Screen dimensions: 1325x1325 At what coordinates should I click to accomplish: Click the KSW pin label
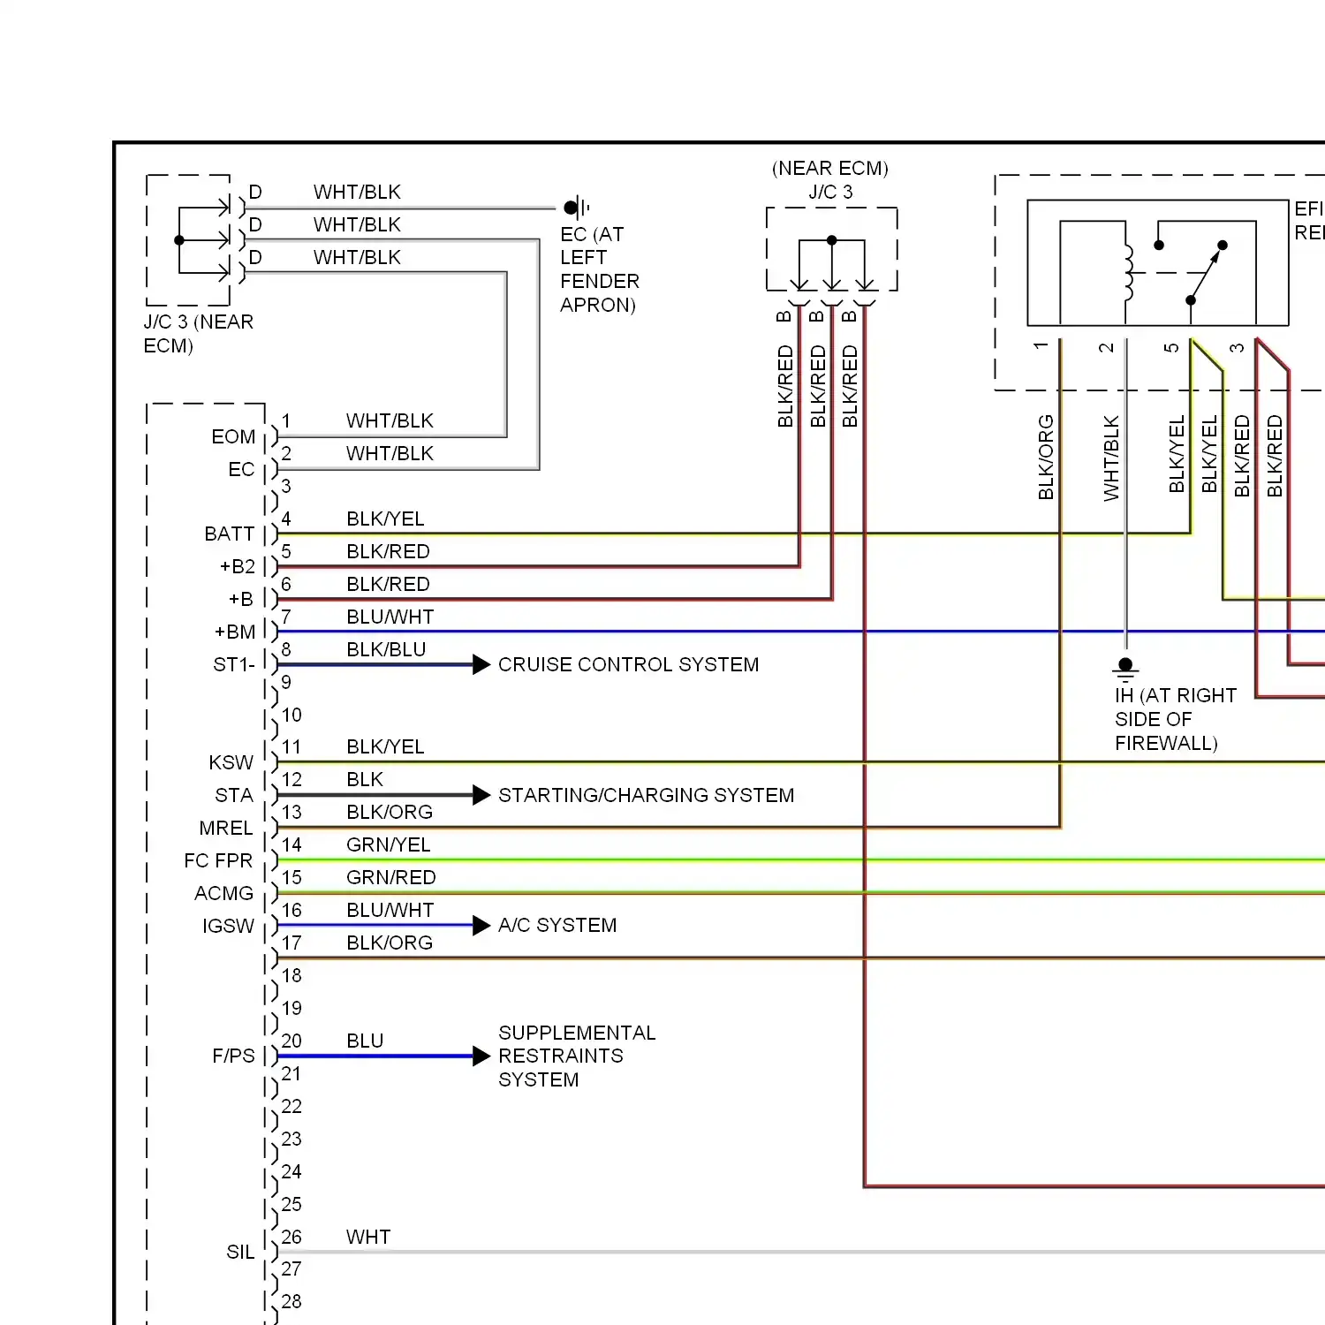tap(231, 762)
